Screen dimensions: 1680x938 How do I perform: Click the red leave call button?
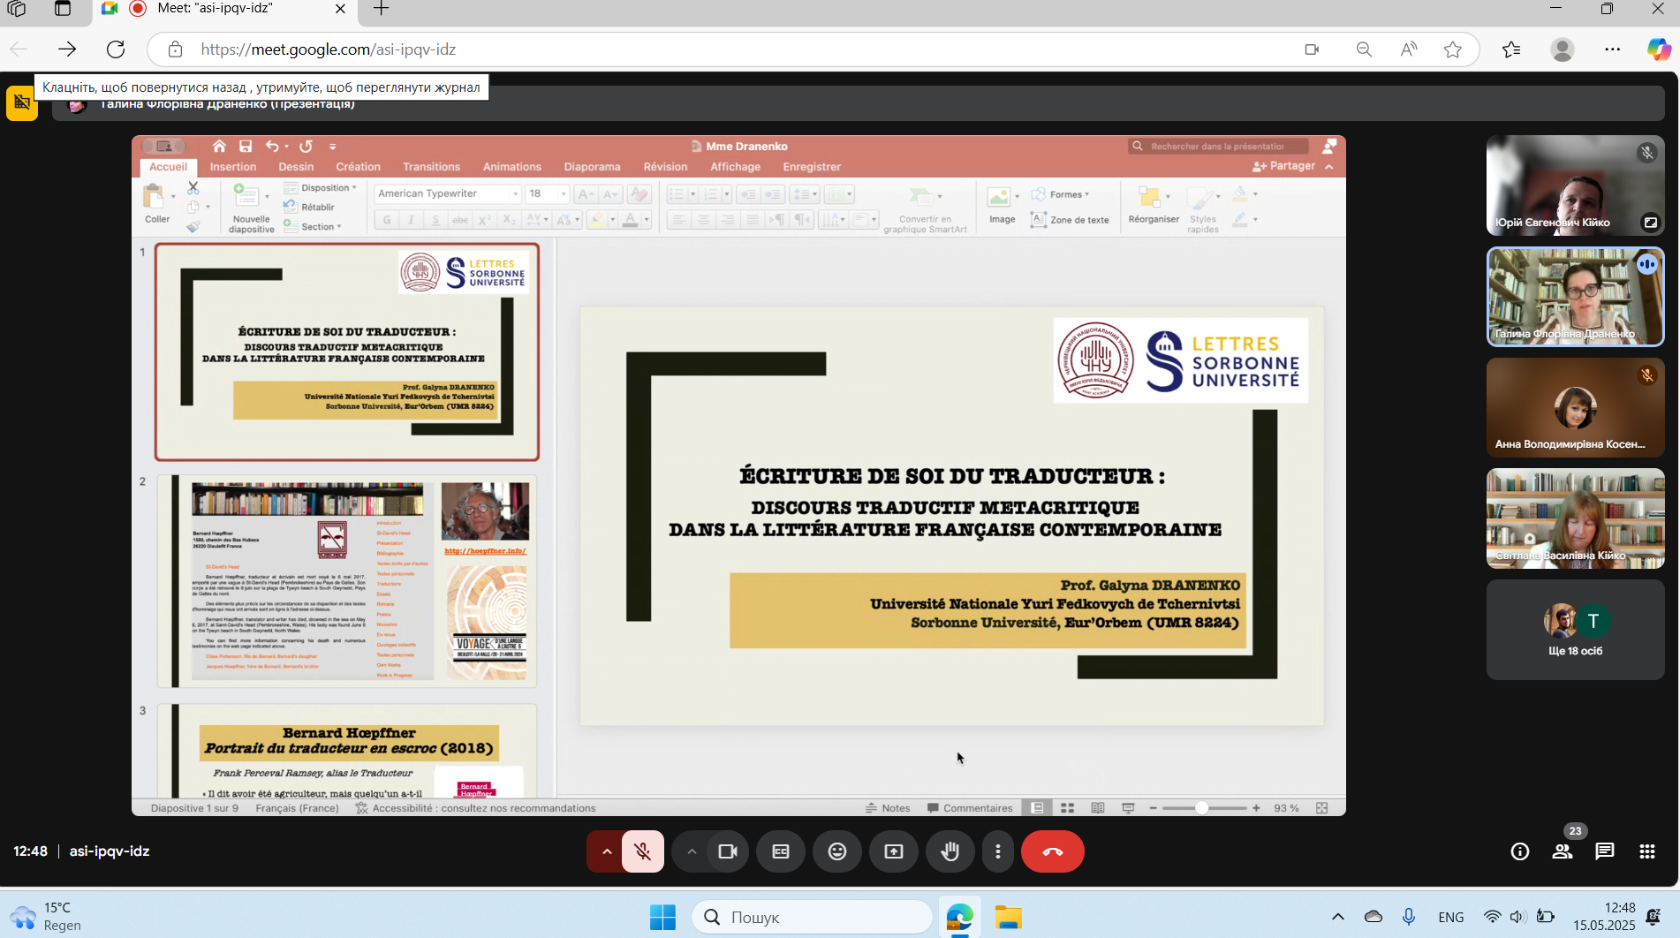(x=1053, y=851)
